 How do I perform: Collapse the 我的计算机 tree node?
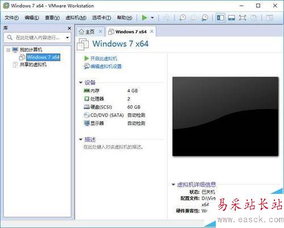point(8,50)
